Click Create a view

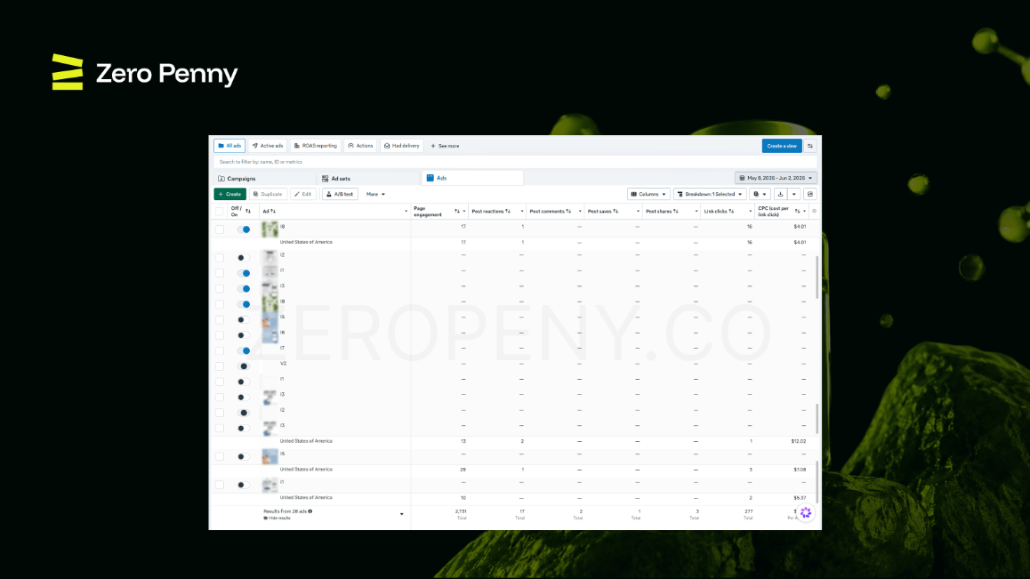[x=782, y=146]
